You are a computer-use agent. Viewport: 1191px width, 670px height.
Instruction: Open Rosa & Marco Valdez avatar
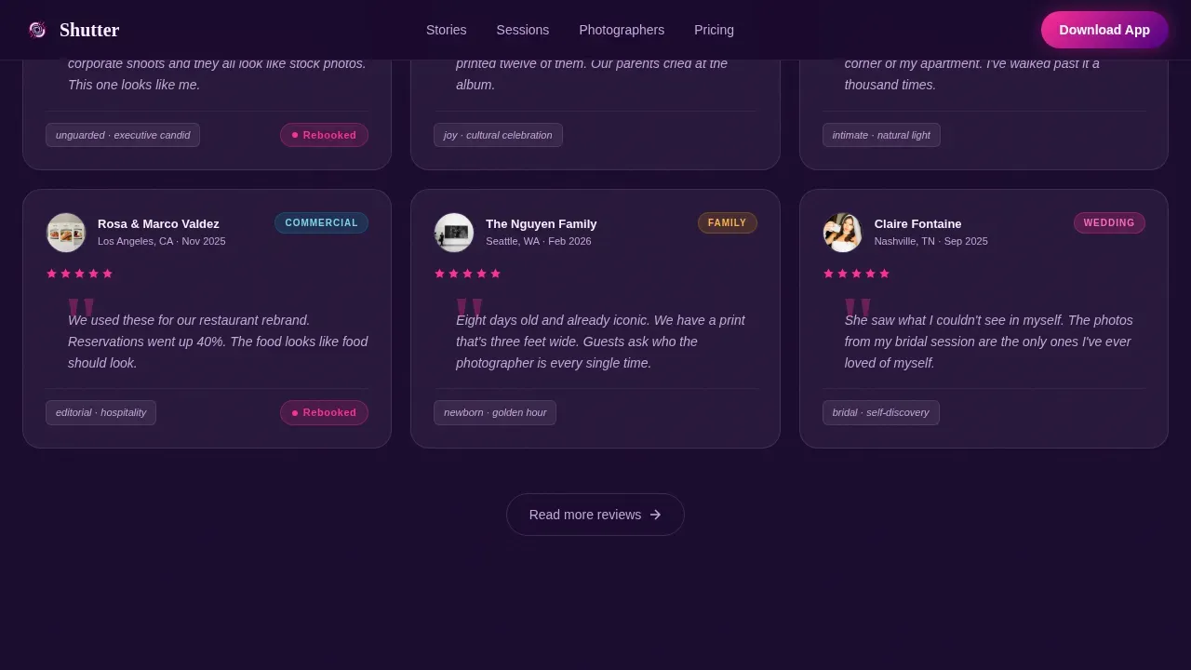tap(66, 233)
